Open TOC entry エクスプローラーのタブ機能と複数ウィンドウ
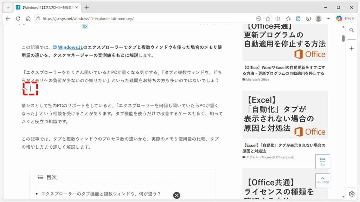360x202 pixels. (101, 194)
